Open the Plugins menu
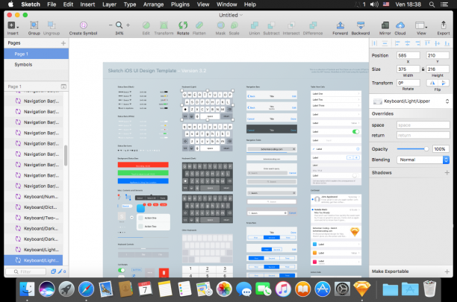457x302 pixels. [x=180, y=4]
